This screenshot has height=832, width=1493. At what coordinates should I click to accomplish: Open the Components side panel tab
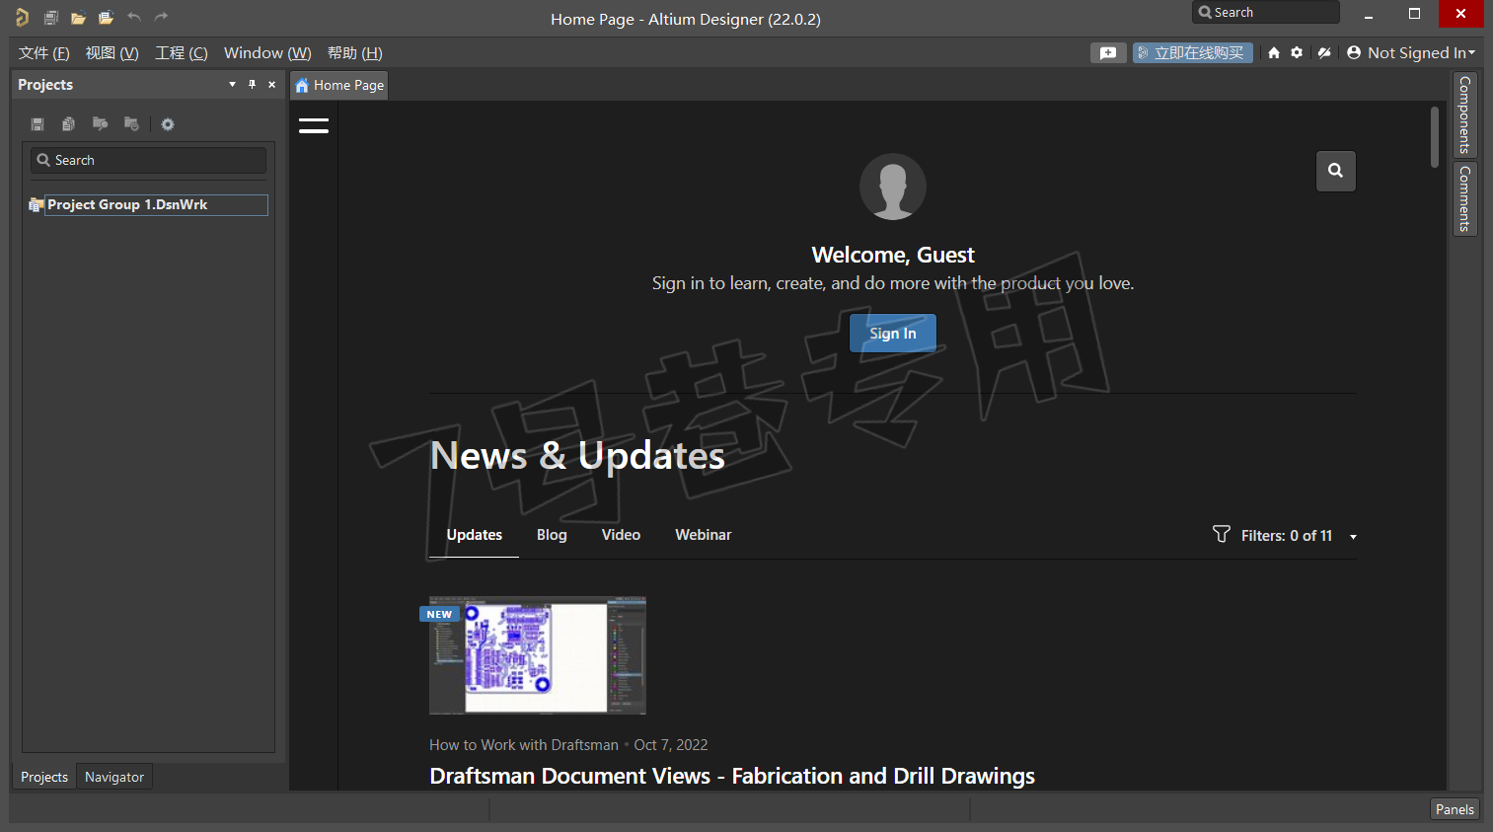click(1465, 114)
